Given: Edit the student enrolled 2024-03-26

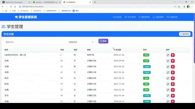Looking at the screenshot, I should (168, 90).
